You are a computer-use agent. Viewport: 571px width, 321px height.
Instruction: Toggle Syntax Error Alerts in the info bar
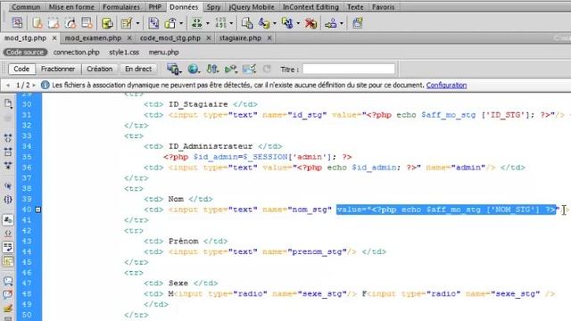point(8,260)
